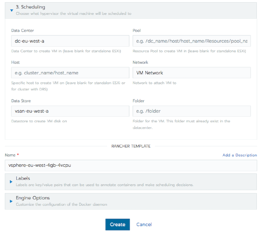Click the Labels section heading text
The width and height of the screenshot is (262, 235).
(x=24, y=178)
